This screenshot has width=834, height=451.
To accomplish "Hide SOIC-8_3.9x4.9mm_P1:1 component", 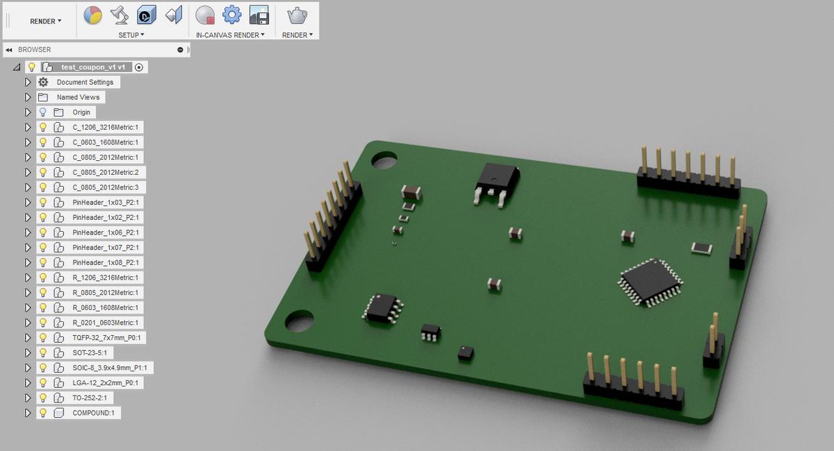I will (x=43, y=368).
